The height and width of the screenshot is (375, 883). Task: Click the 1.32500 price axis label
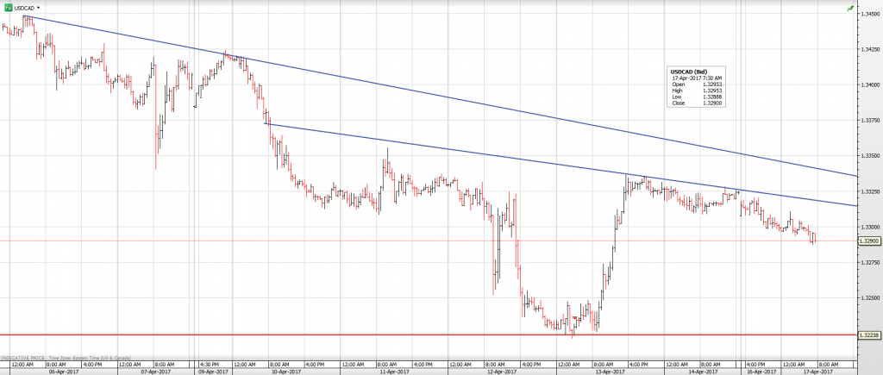(869, 297)
